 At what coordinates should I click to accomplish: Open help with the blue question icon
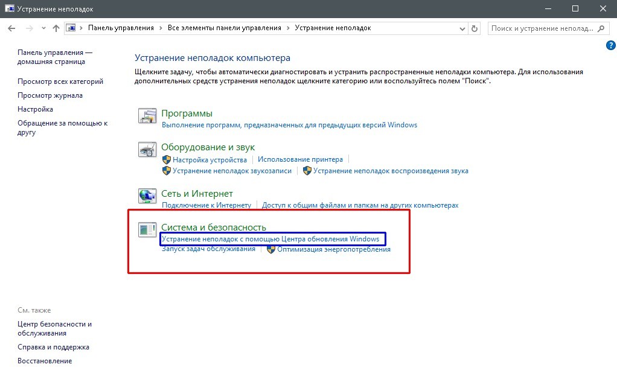tap(611, 45)
